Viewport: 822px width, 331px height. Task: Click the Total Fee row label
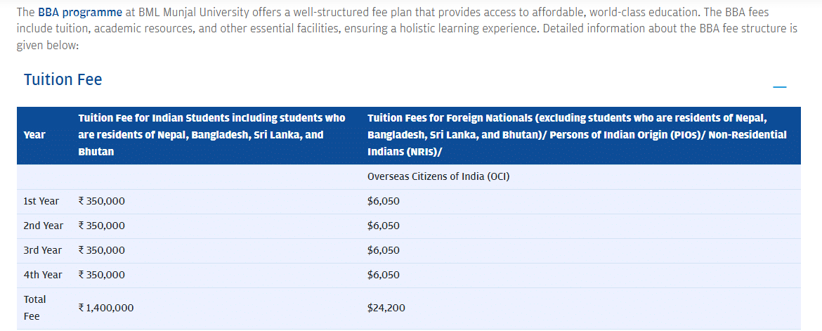[x=35, y=308]
